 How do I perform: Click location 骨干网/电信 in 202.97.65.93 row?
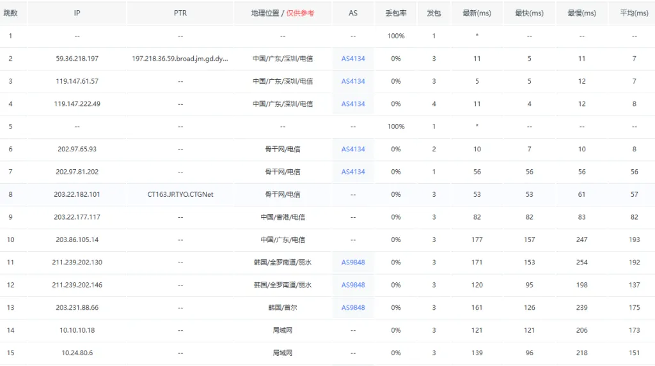tap(282, 149)
